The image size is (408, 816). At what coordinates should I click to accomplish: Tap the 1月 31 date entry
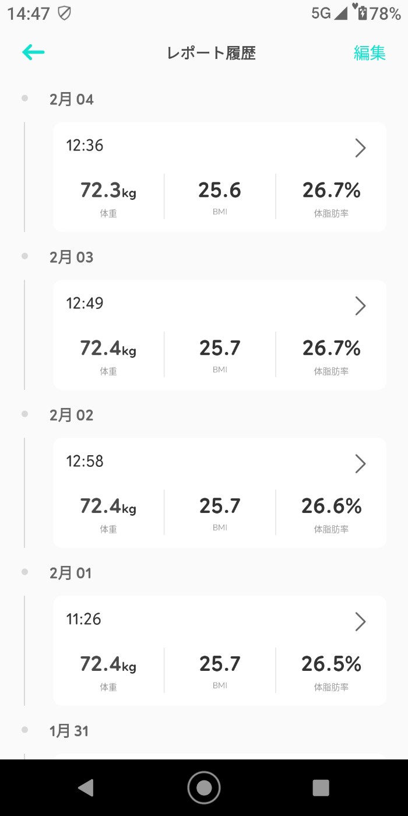pyautogui.click(x=69, y=731)
